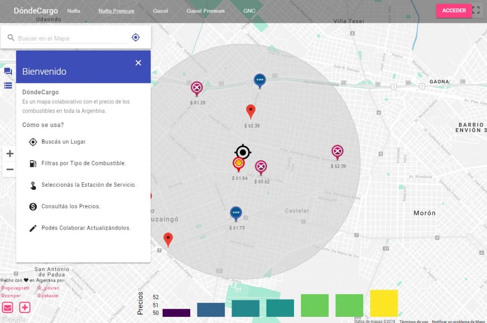Click the Buscar en el Mapa field
487x323 pixels.
coord(72,38)
